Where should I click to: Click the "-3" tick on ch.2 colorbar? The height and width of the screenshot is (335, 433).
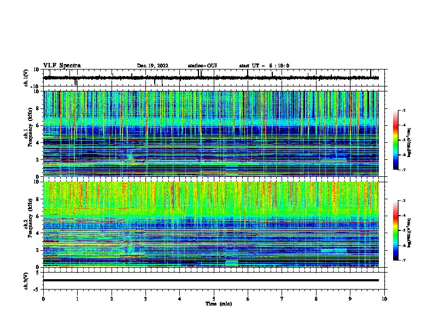click(403, 201)
